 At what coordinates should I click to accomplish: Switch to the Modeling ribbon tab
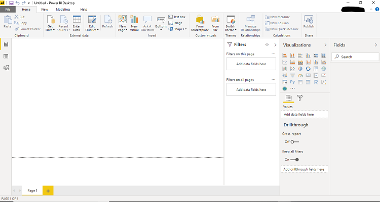pos(63,10)
